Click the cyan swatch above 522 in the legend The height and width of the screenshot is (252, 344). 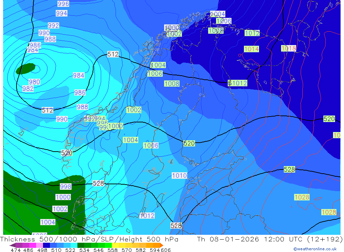(x=74, y=245)
